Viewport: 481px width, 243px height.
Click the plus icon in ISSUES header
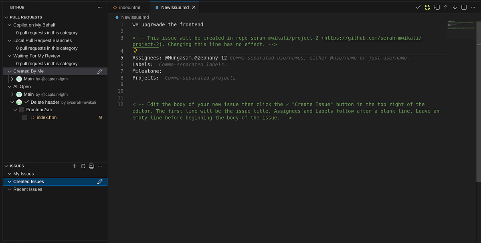pyautogui.click(x=75, y=166)
